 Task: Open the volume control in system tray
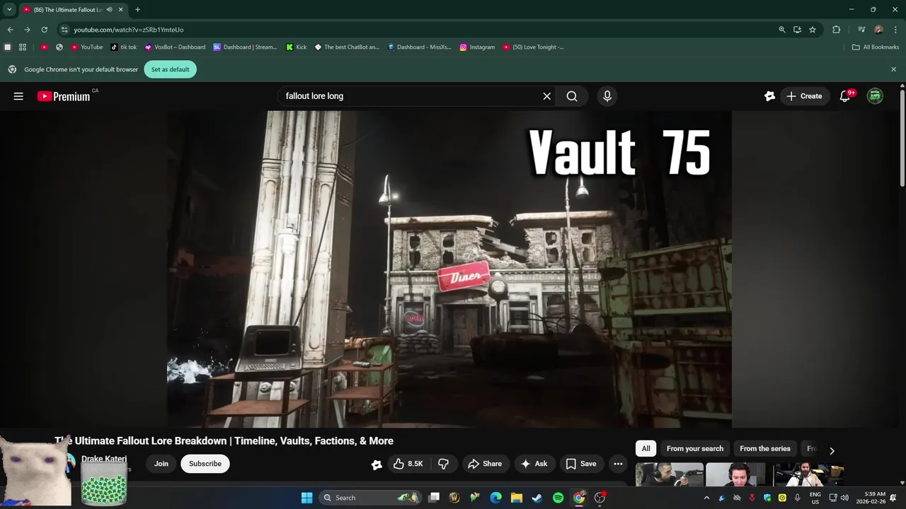pos(844,498)
